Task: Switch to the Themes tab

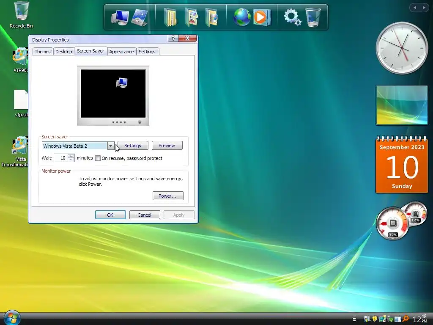Action: tap(43, 52)
